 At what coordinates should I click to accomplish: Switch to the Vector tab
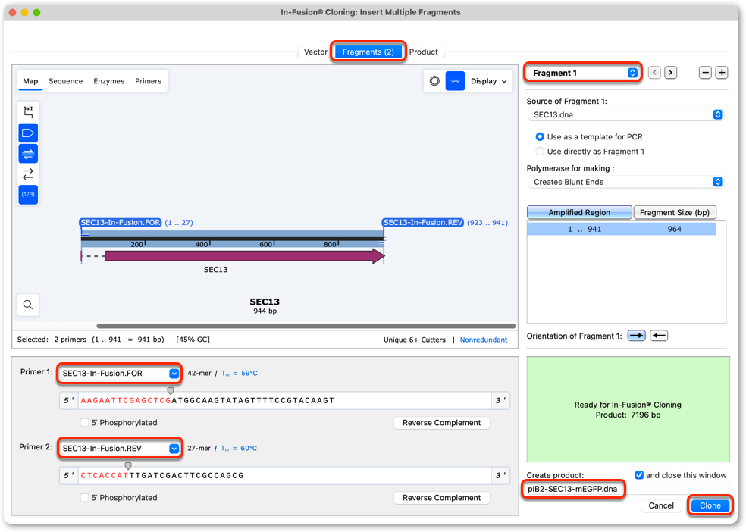[315, 52]
